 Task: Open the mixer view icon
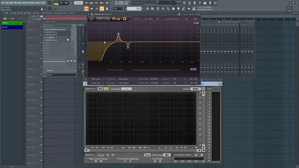(163, 8)
